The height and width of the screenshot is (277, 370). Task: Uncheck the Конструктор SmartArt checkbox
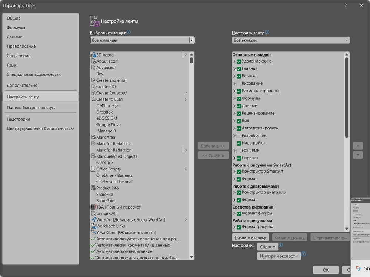point(239,172)
